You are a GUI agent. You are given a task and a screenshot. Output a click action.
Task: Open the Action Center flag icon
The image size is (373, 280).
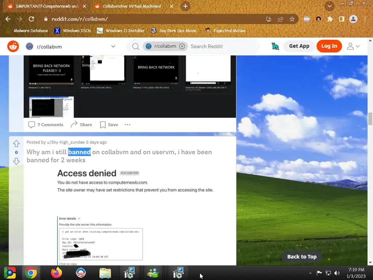319,273
